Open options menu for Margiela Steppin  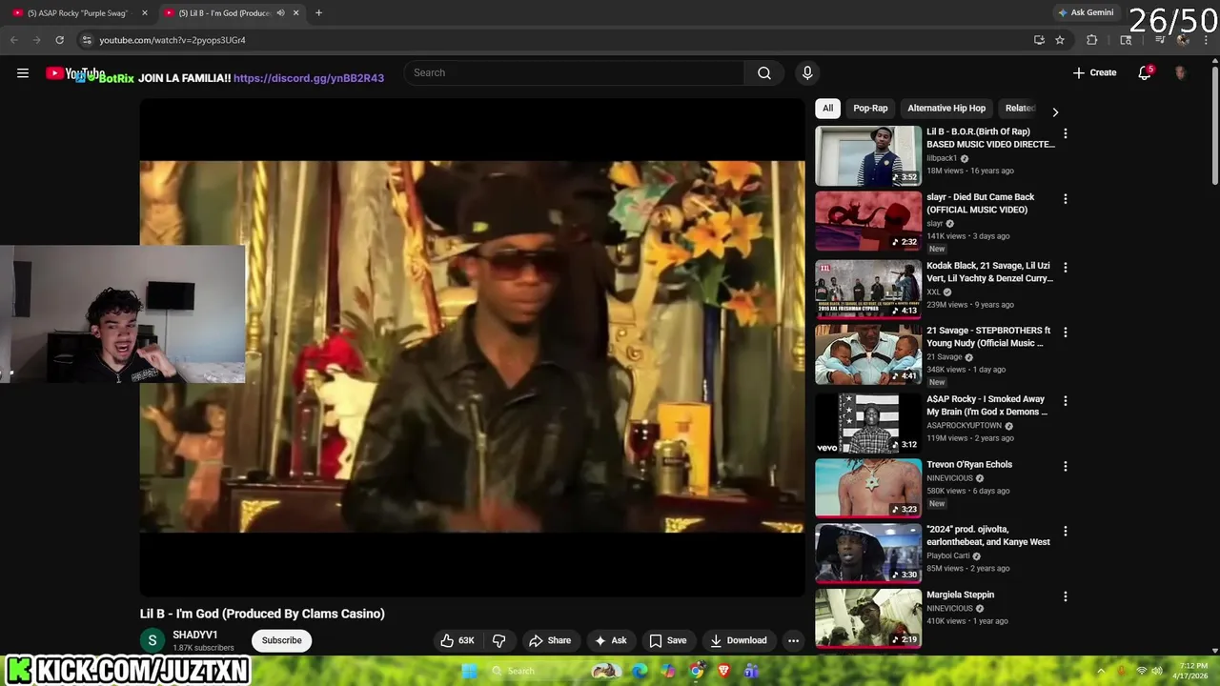pos(1066,596)
